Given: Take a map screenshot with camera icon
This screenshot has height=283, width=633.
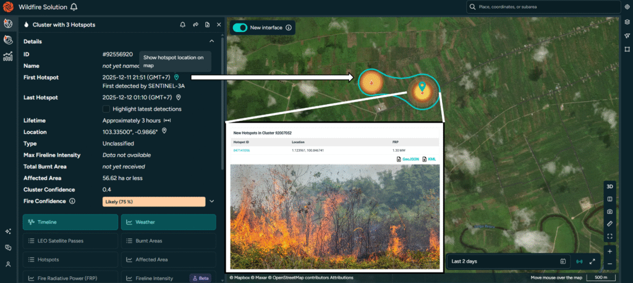Looking at the screenshot, I should point(610,211).
